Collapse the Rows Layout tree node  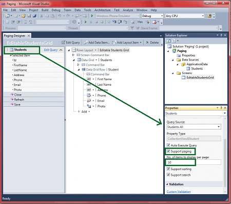coord(69,50)
